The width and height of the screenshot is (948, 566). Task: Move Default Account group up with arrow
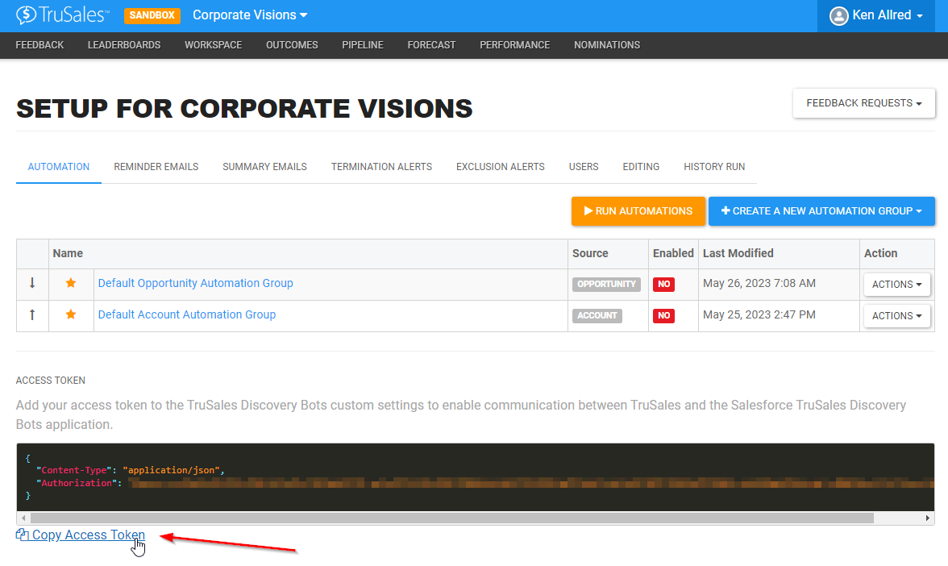pyautogui.click(x=32, y=314)
